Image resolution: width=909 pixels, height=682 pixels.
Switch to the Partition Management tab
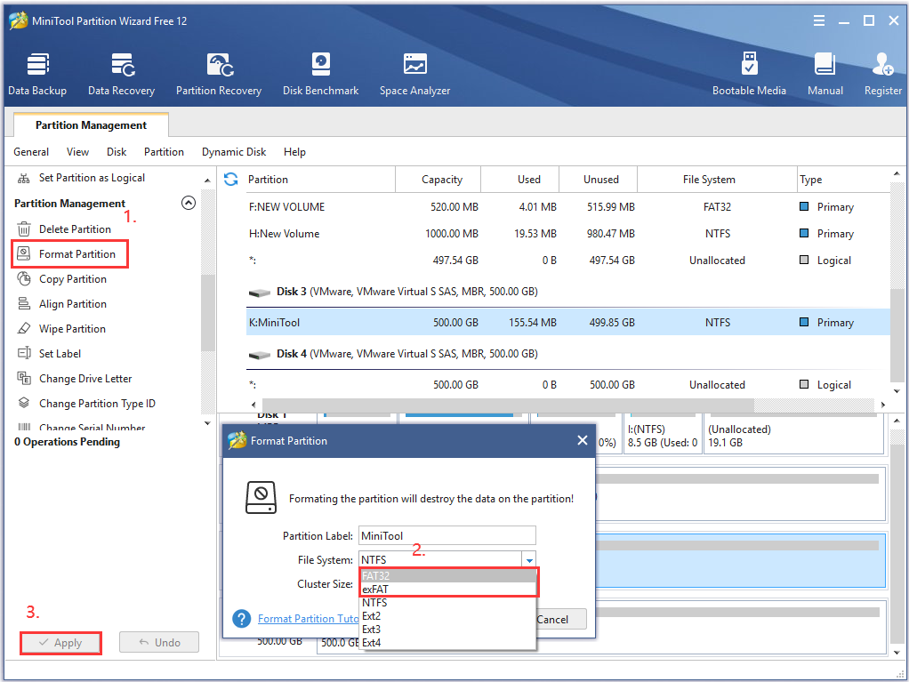(x=90, y=124)
